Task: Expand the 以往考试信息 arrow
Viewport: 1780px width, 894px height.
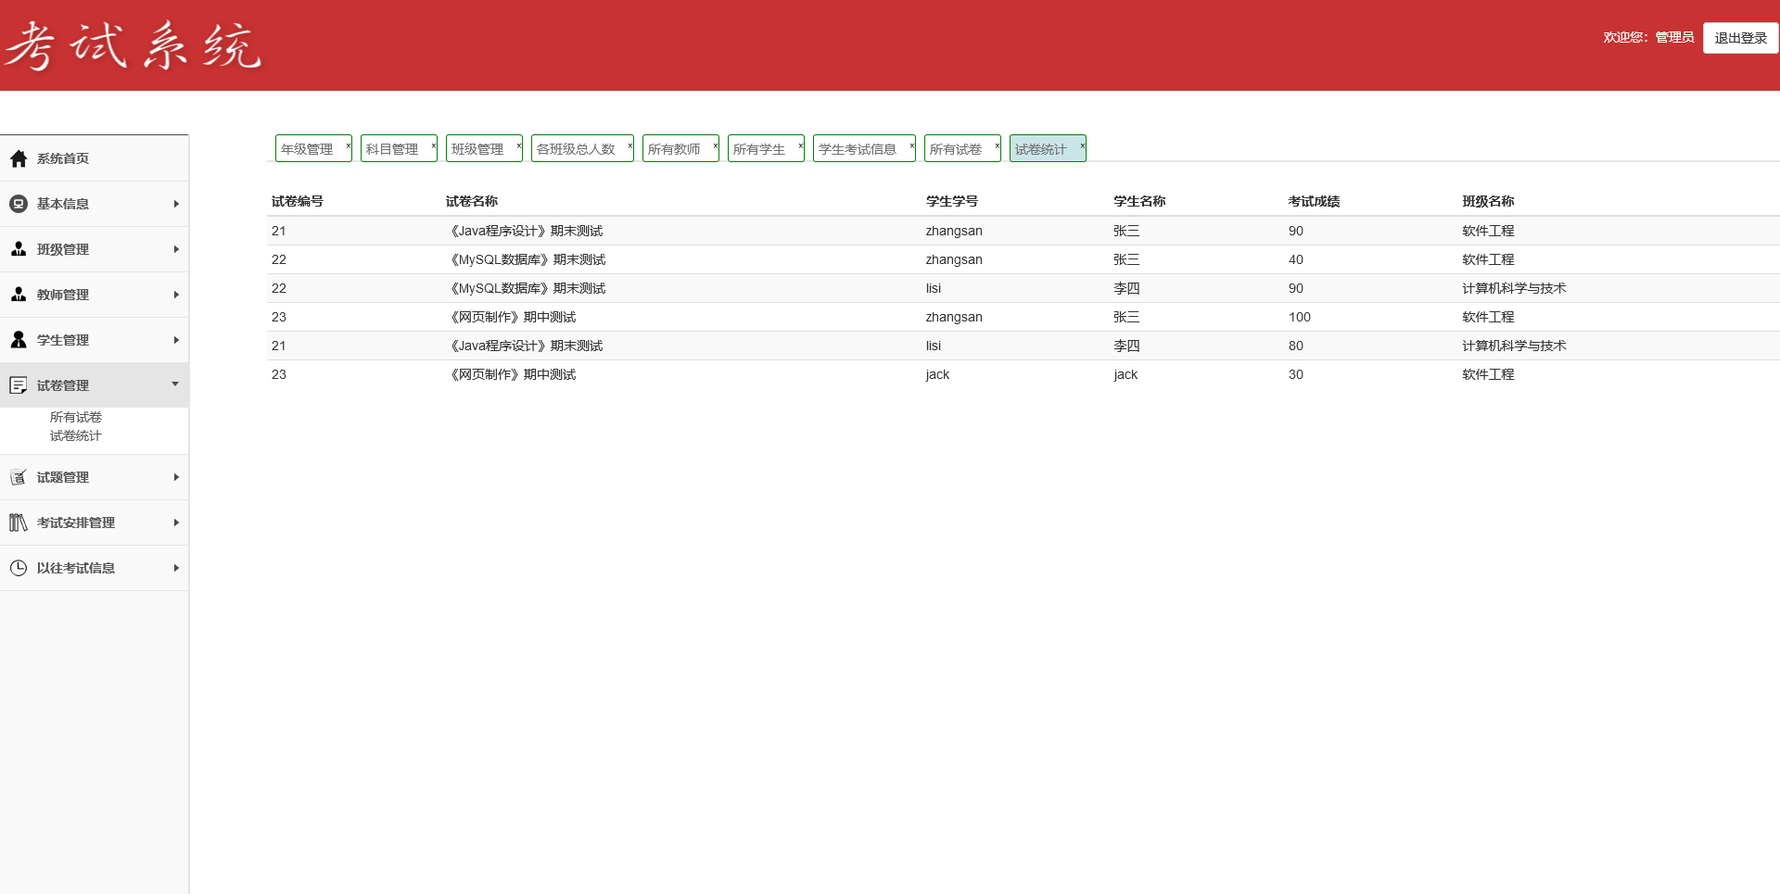Action: click(x=176, y=568)
